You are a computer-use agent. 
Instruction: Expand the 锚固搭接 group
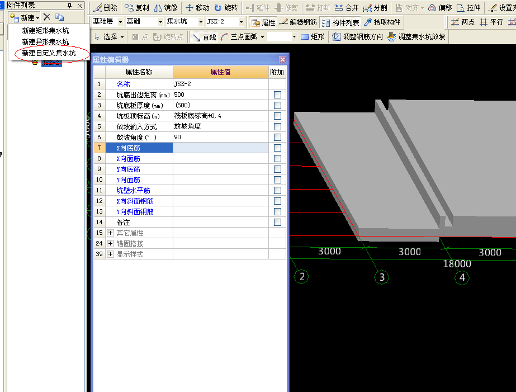point(110,244)
